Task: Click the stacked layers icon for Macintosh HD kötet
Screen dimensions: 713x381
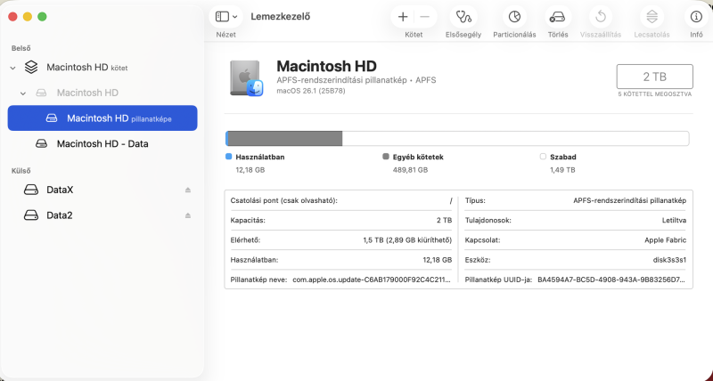Action: click(x=31, y=68)
